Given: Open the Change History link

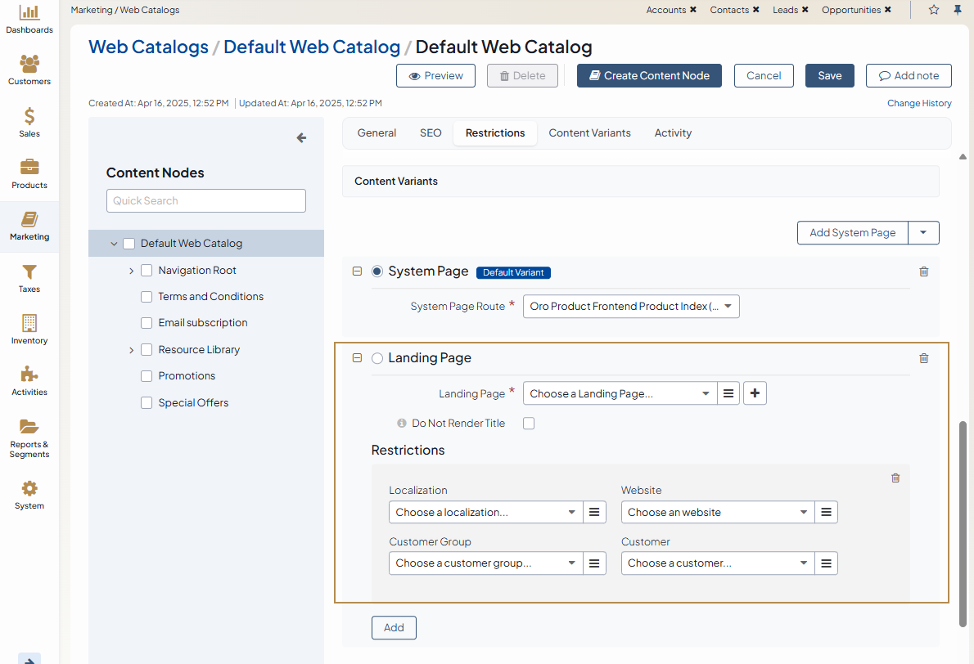Looking at the screenshot, I should coord(919,104).
